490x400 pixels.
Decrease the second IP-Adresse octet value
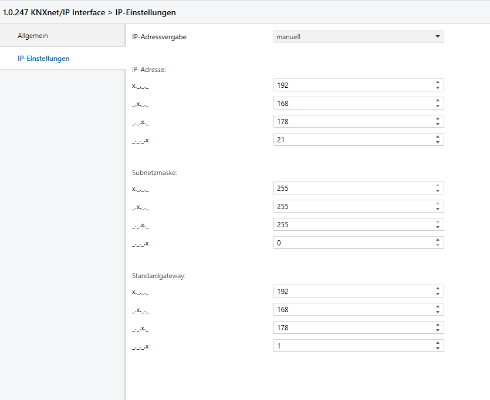(x=438, y=106)
